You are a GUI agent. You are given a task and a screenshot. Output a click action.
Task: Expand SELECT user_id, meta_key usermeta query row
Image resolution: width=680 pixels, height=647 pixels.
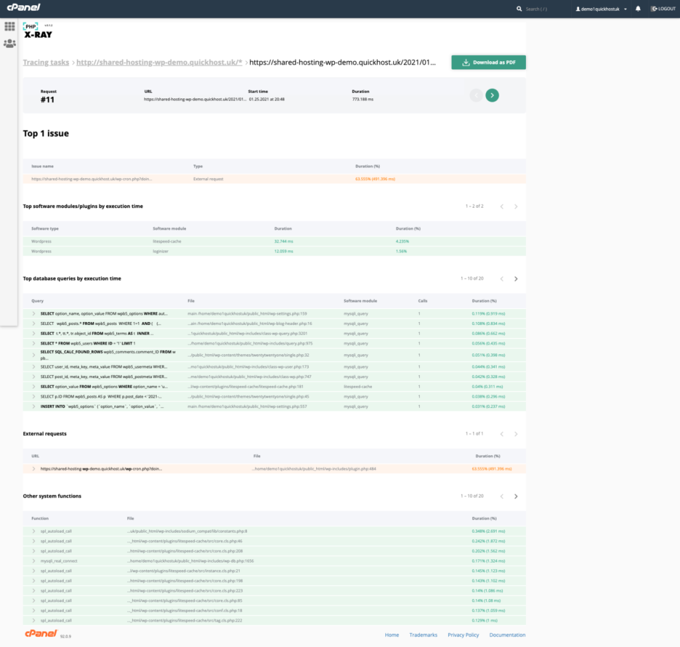point(34,367)
